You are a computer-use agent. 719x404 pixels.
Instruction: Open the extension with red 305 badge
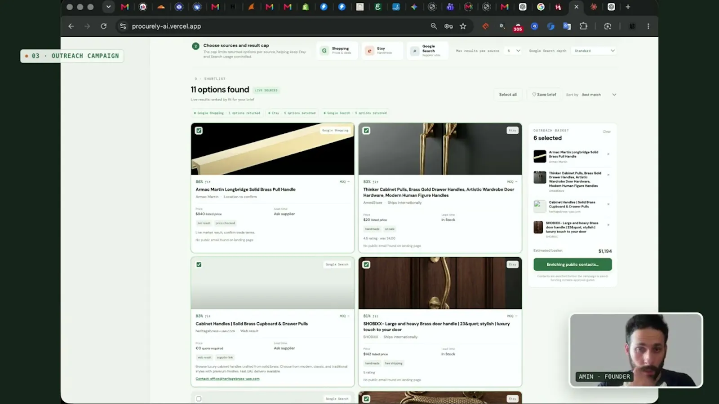[518, 27]
